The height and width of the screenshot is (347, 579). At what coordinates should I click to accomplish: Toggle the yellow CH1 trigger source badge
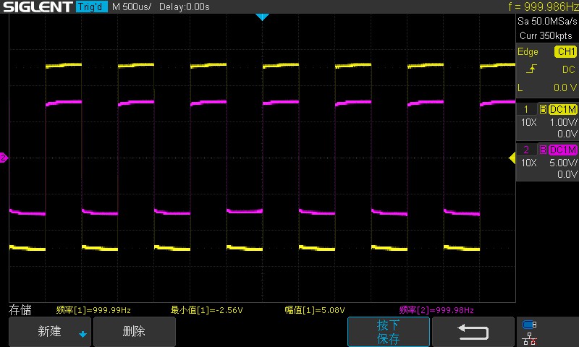pos(565,52)
